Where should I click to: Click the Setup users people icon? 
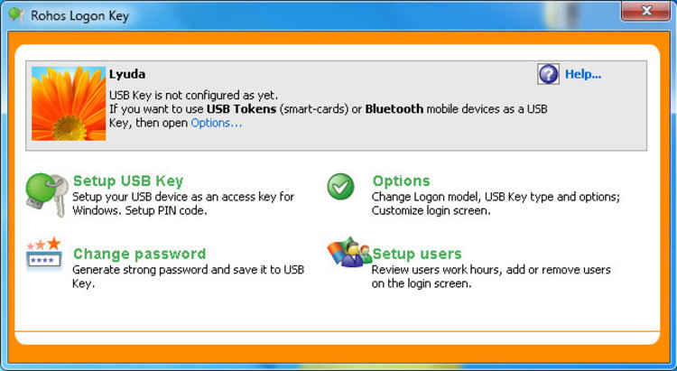point(349,252)
